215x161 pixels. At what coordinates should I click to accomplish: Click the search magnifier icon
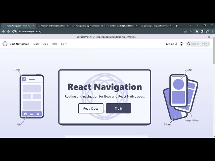pos(189,44)
